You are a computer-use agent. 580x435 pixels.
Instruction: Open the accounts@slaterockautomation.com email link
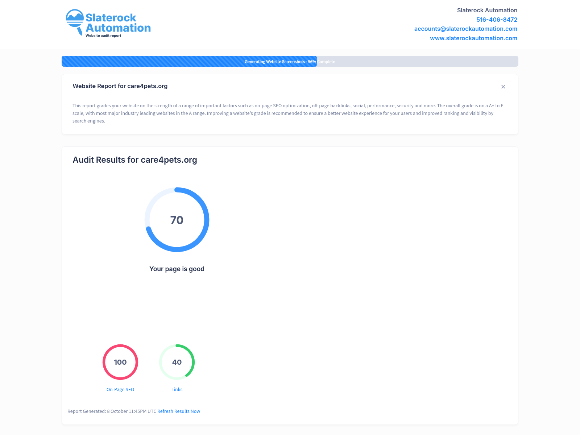click(x=465, y=29)
